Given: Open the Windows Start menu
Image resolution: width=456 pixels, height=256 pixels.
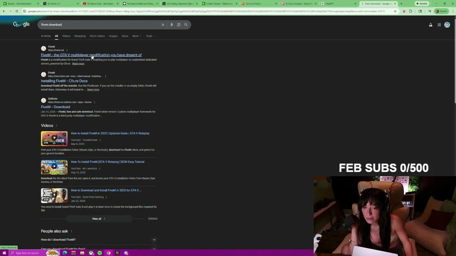Looking at the screenshot, I should click(x=4, y=253).
